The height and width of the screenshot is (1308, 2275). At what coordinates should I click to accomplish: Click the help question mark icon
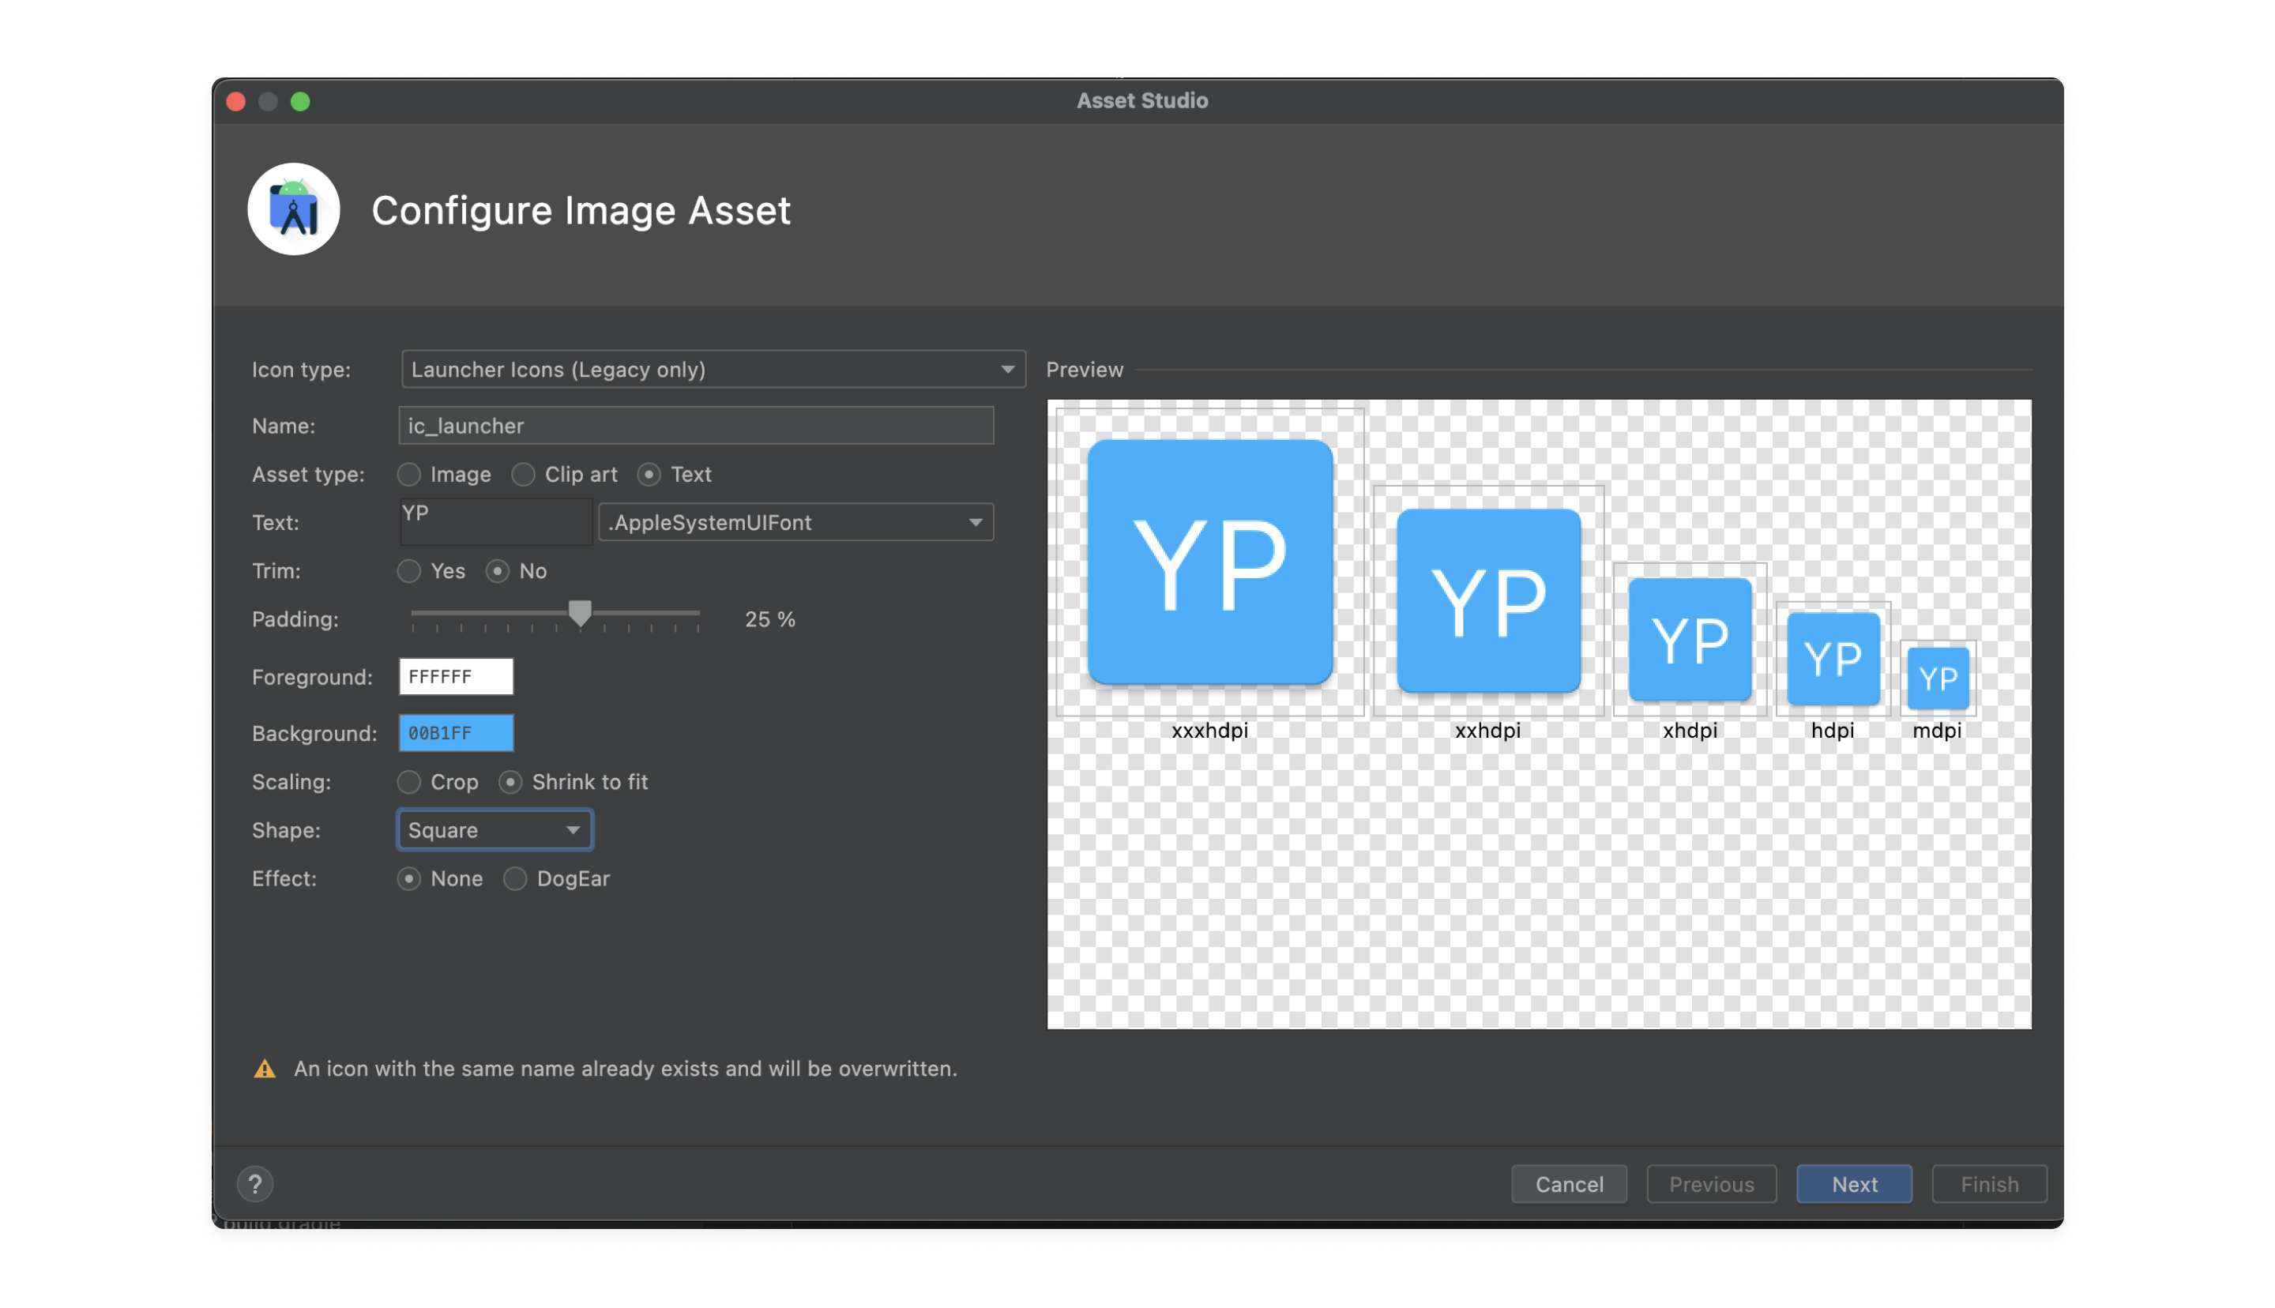pyautogui.click(x=255, y=1183)
